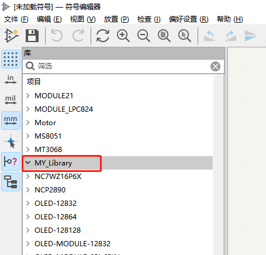Switch units to millimeters
This screenshot has width=266, height=255.
11,120
